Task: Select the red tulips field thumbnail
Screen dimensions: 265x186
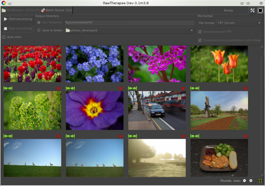Action: pos(33,64)
